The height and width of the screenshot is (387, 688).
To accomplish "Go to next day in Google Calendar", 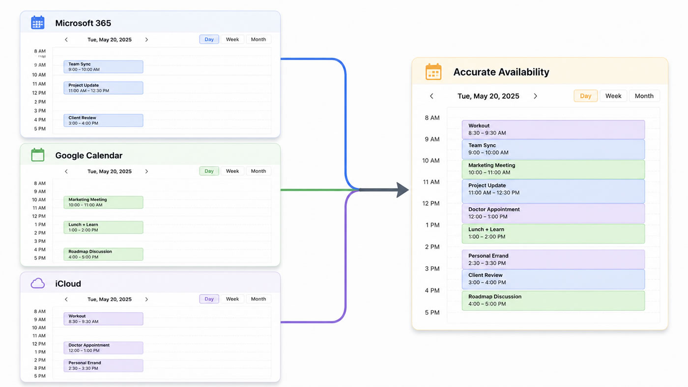I will (146, 171).
